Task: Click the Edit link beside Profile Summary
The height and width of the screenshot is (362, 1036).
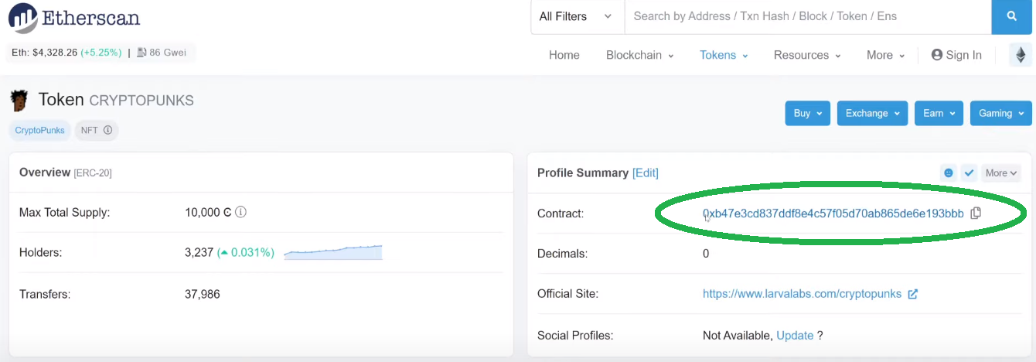Action: pyautogui.click(x=646, y=173)
